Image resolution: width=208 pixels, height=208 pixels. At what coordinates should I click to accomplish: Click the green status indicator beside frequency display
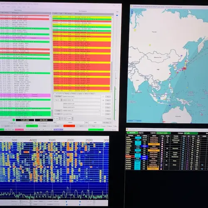tap(14, 120)
